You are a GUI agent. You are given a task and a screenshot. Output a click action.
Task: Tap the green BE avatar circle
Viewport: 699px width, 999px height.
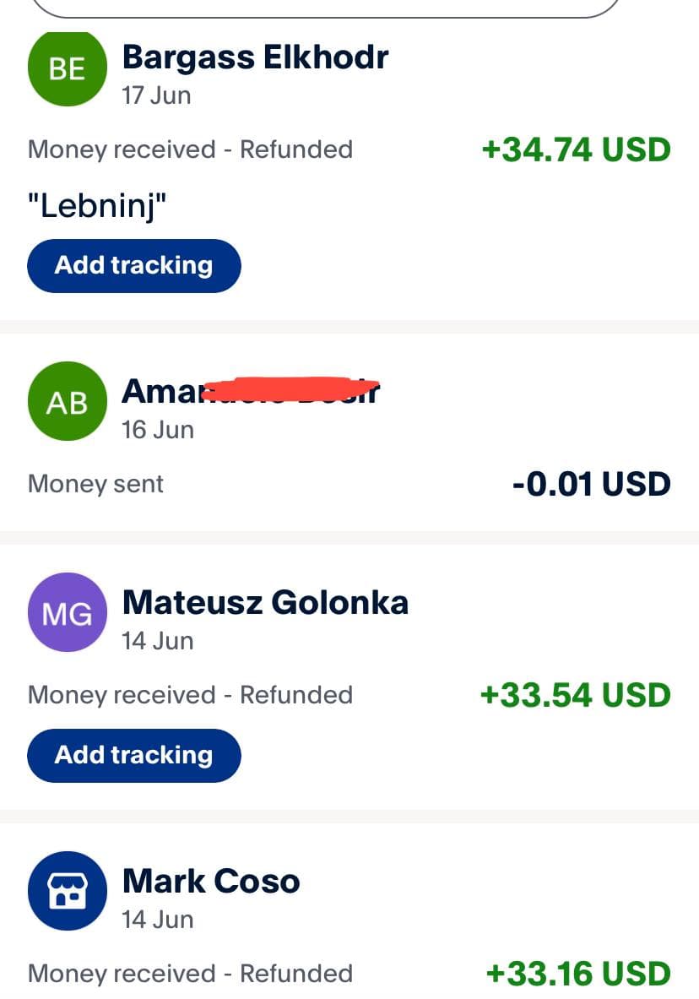[x=67, y=67]
